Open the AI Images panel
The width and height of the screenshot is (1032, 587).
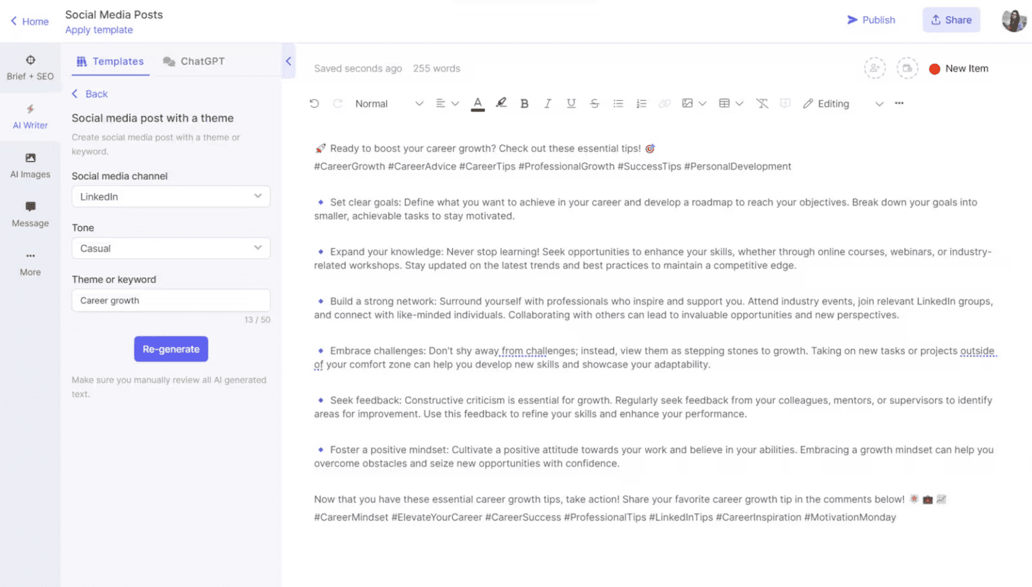pos(30,165)
